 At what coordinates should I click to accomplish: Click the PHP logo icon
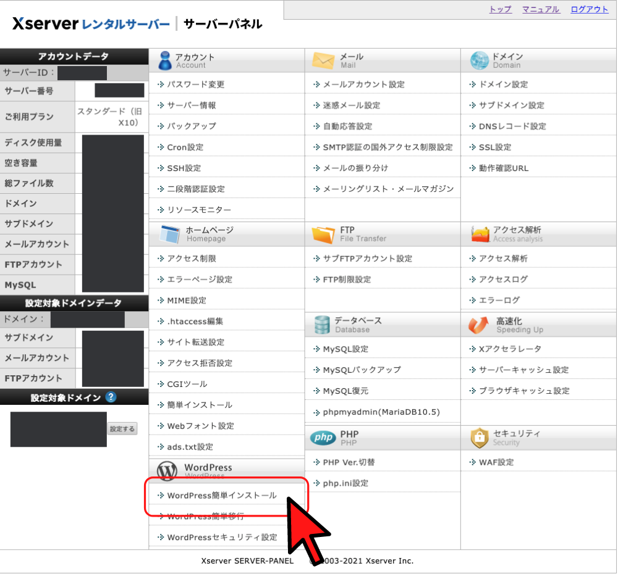323,438
